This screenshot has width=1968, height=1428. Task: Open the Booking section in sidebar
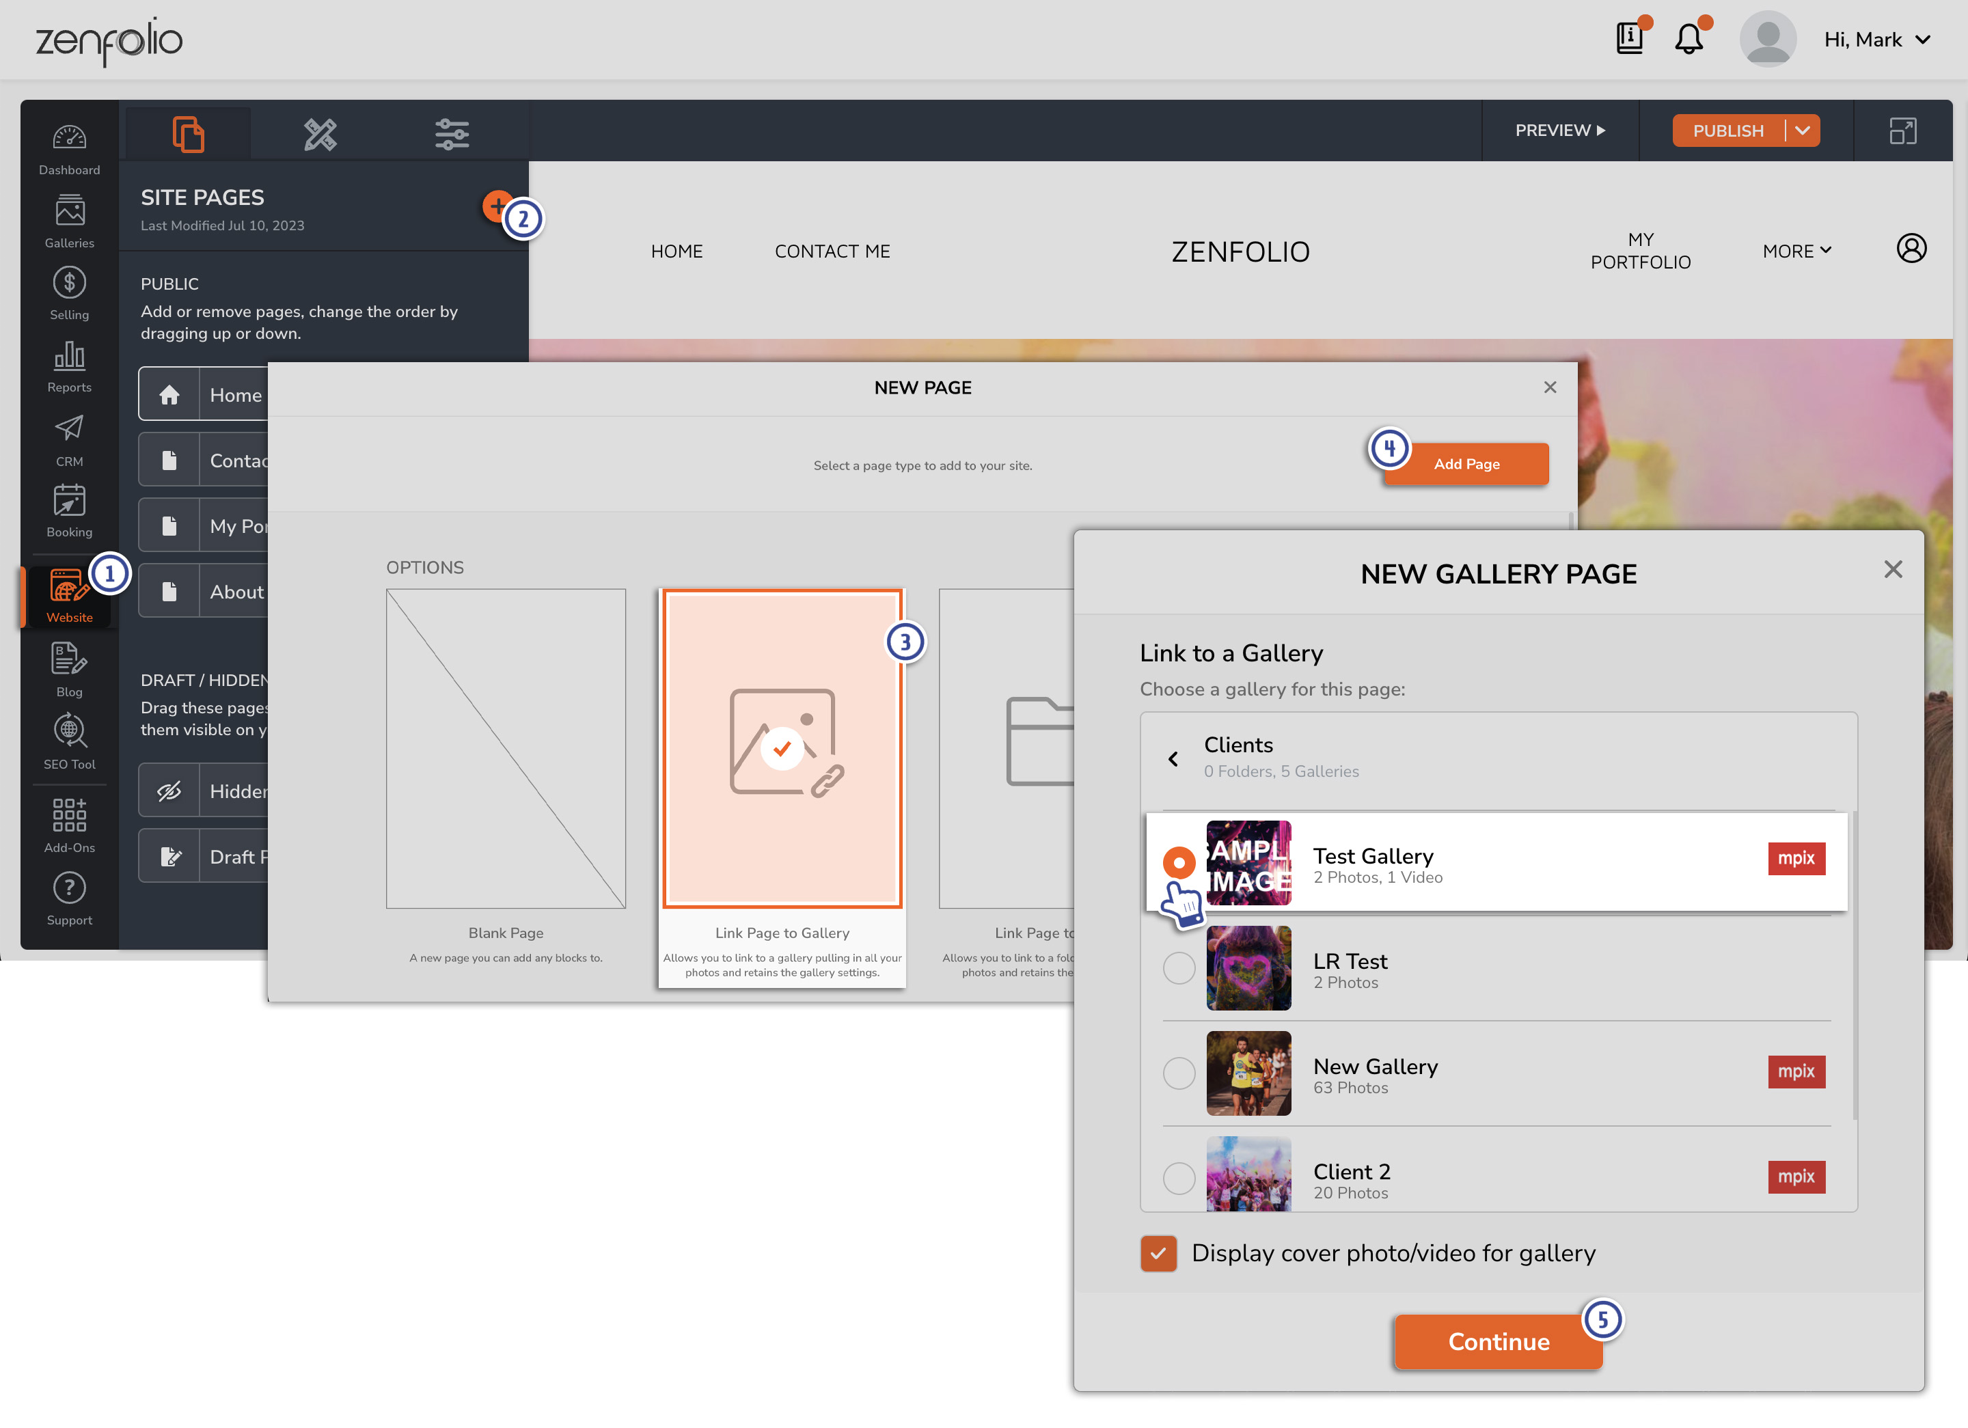(x=70, y=512)
